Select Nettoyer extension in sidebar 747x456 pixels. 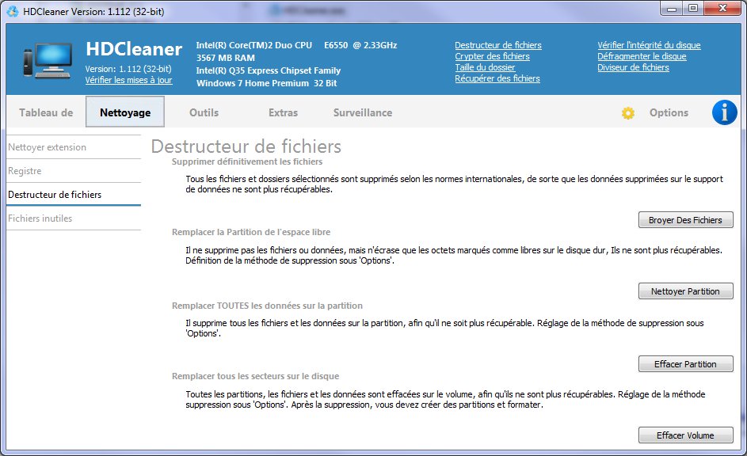[74, 147]
